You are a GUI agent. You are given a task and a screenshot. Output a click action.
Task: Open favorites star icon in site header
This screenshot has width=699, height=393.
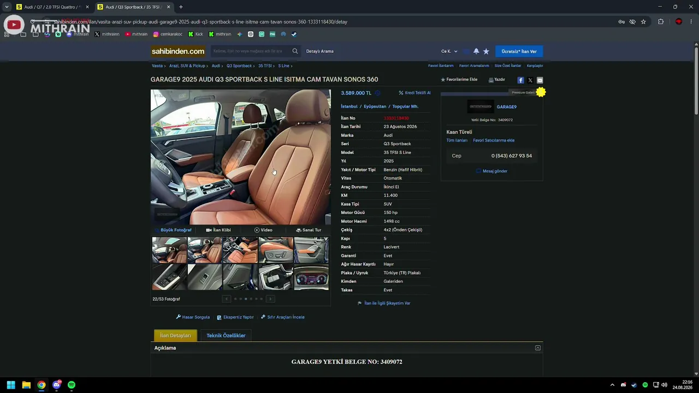click(486, 51)
